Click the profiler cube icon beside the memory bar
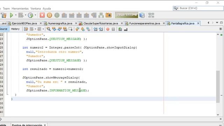 pos(142,15)
